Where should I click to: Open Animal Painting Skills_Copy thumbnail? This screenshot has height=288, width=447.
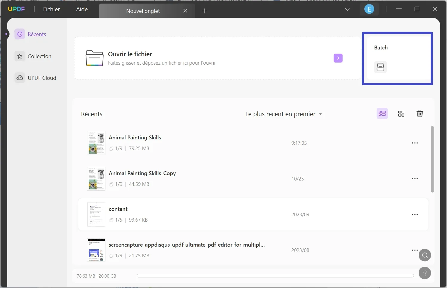[96, 179]
